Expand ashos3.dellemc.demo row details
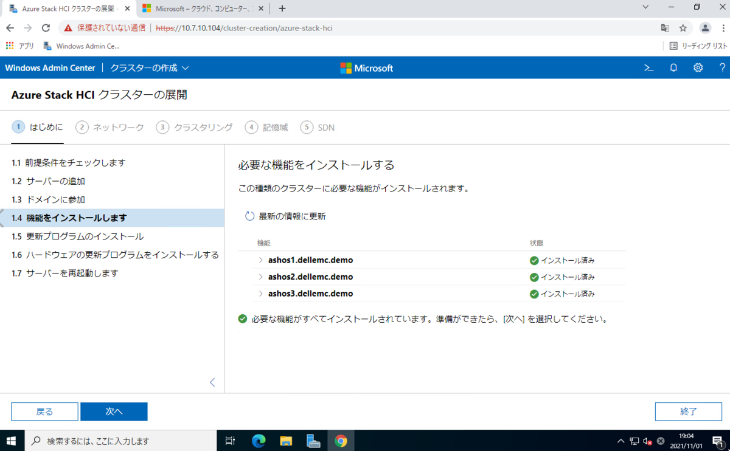Image resolution: width=730 pixels, height=451 pixels. pos(261,294)
